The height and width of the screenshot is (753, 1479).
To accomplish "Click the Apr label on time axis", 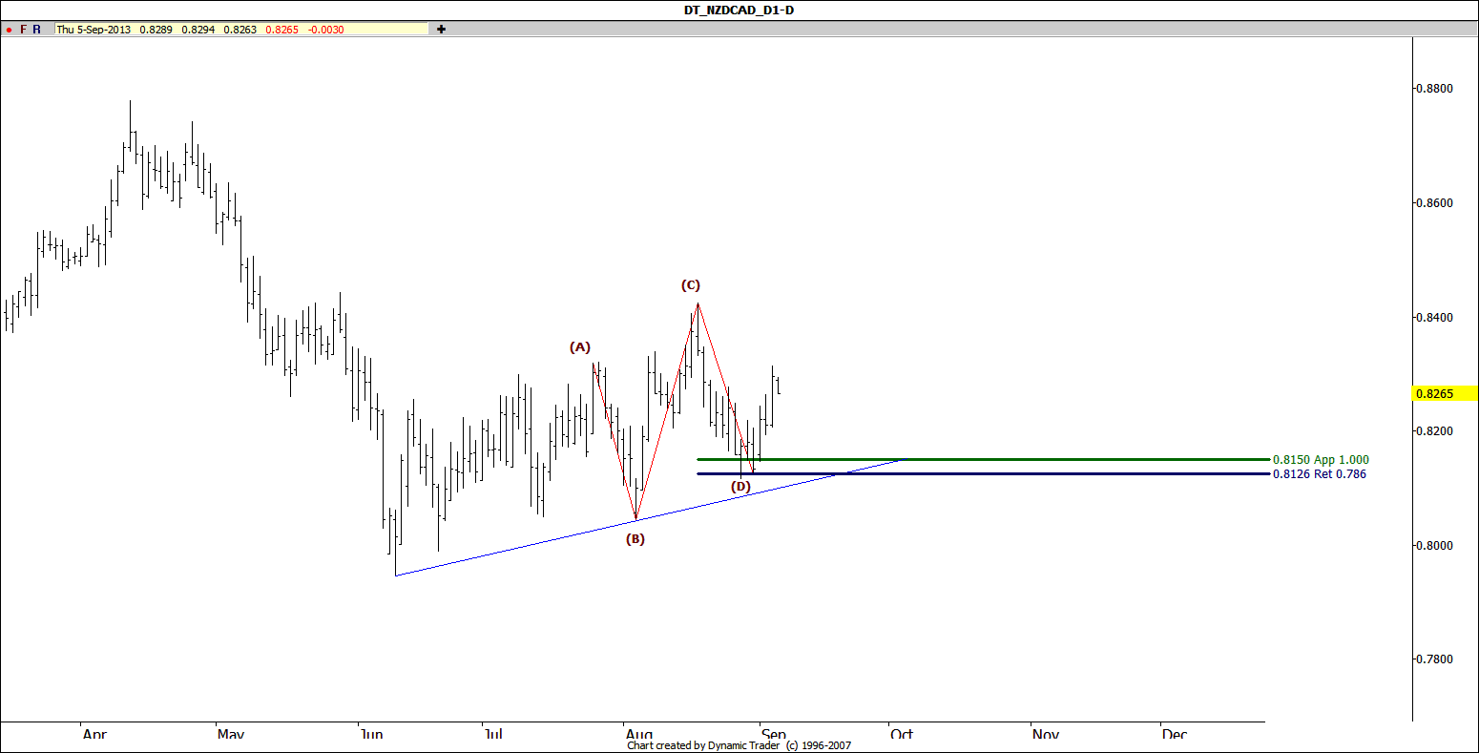I will coord(94,734).
